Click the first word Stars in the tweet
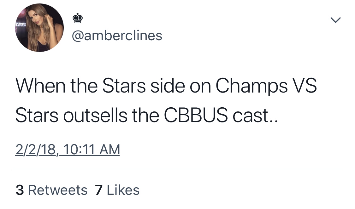355x209 pixels. point(124,85)
